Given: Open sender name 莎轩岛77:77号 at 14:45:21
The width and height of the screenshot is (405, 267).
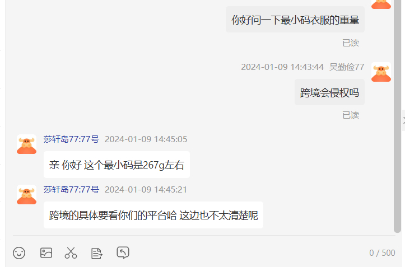Looking at the screenshot, I should click(71, 190).
